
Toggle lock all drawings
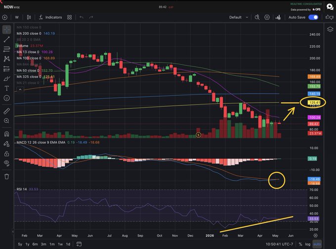pyautogui.click(x=6, y=154)
